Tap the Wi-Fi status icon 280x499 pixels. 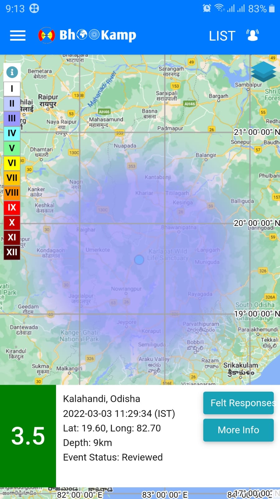click(x=220, y=8)
